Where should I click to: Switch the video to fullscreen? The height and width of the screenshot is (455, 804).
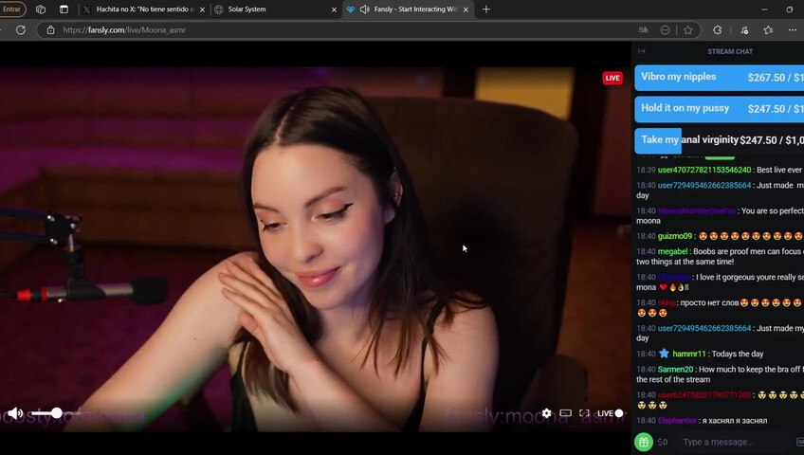(584, 413)
